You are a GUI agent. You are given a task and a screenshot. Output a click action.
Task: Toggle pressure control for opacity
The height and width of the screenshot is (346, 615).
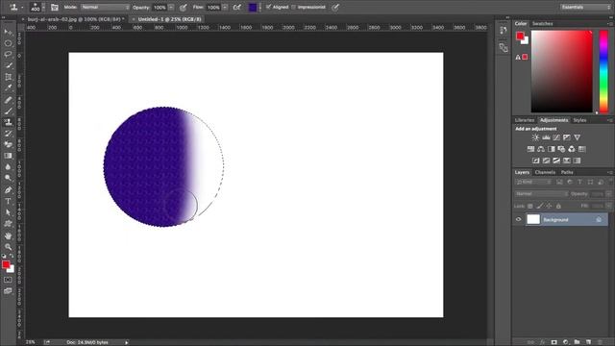[x=183, y=7]
